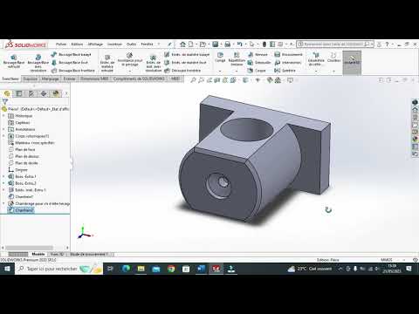Image resolution: width=419 pixels, height=314 pixels.
Task: Select Plan de dessus in tree
Action: (24, 156)
